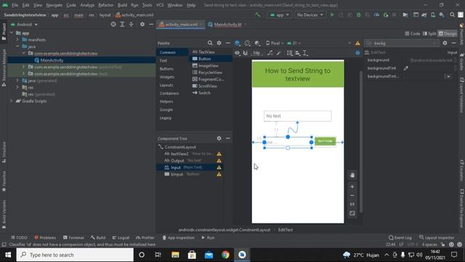The height and width of the screenshot is (262, 465).
Task: Click the Windows search box
Action: coord(75,255)
